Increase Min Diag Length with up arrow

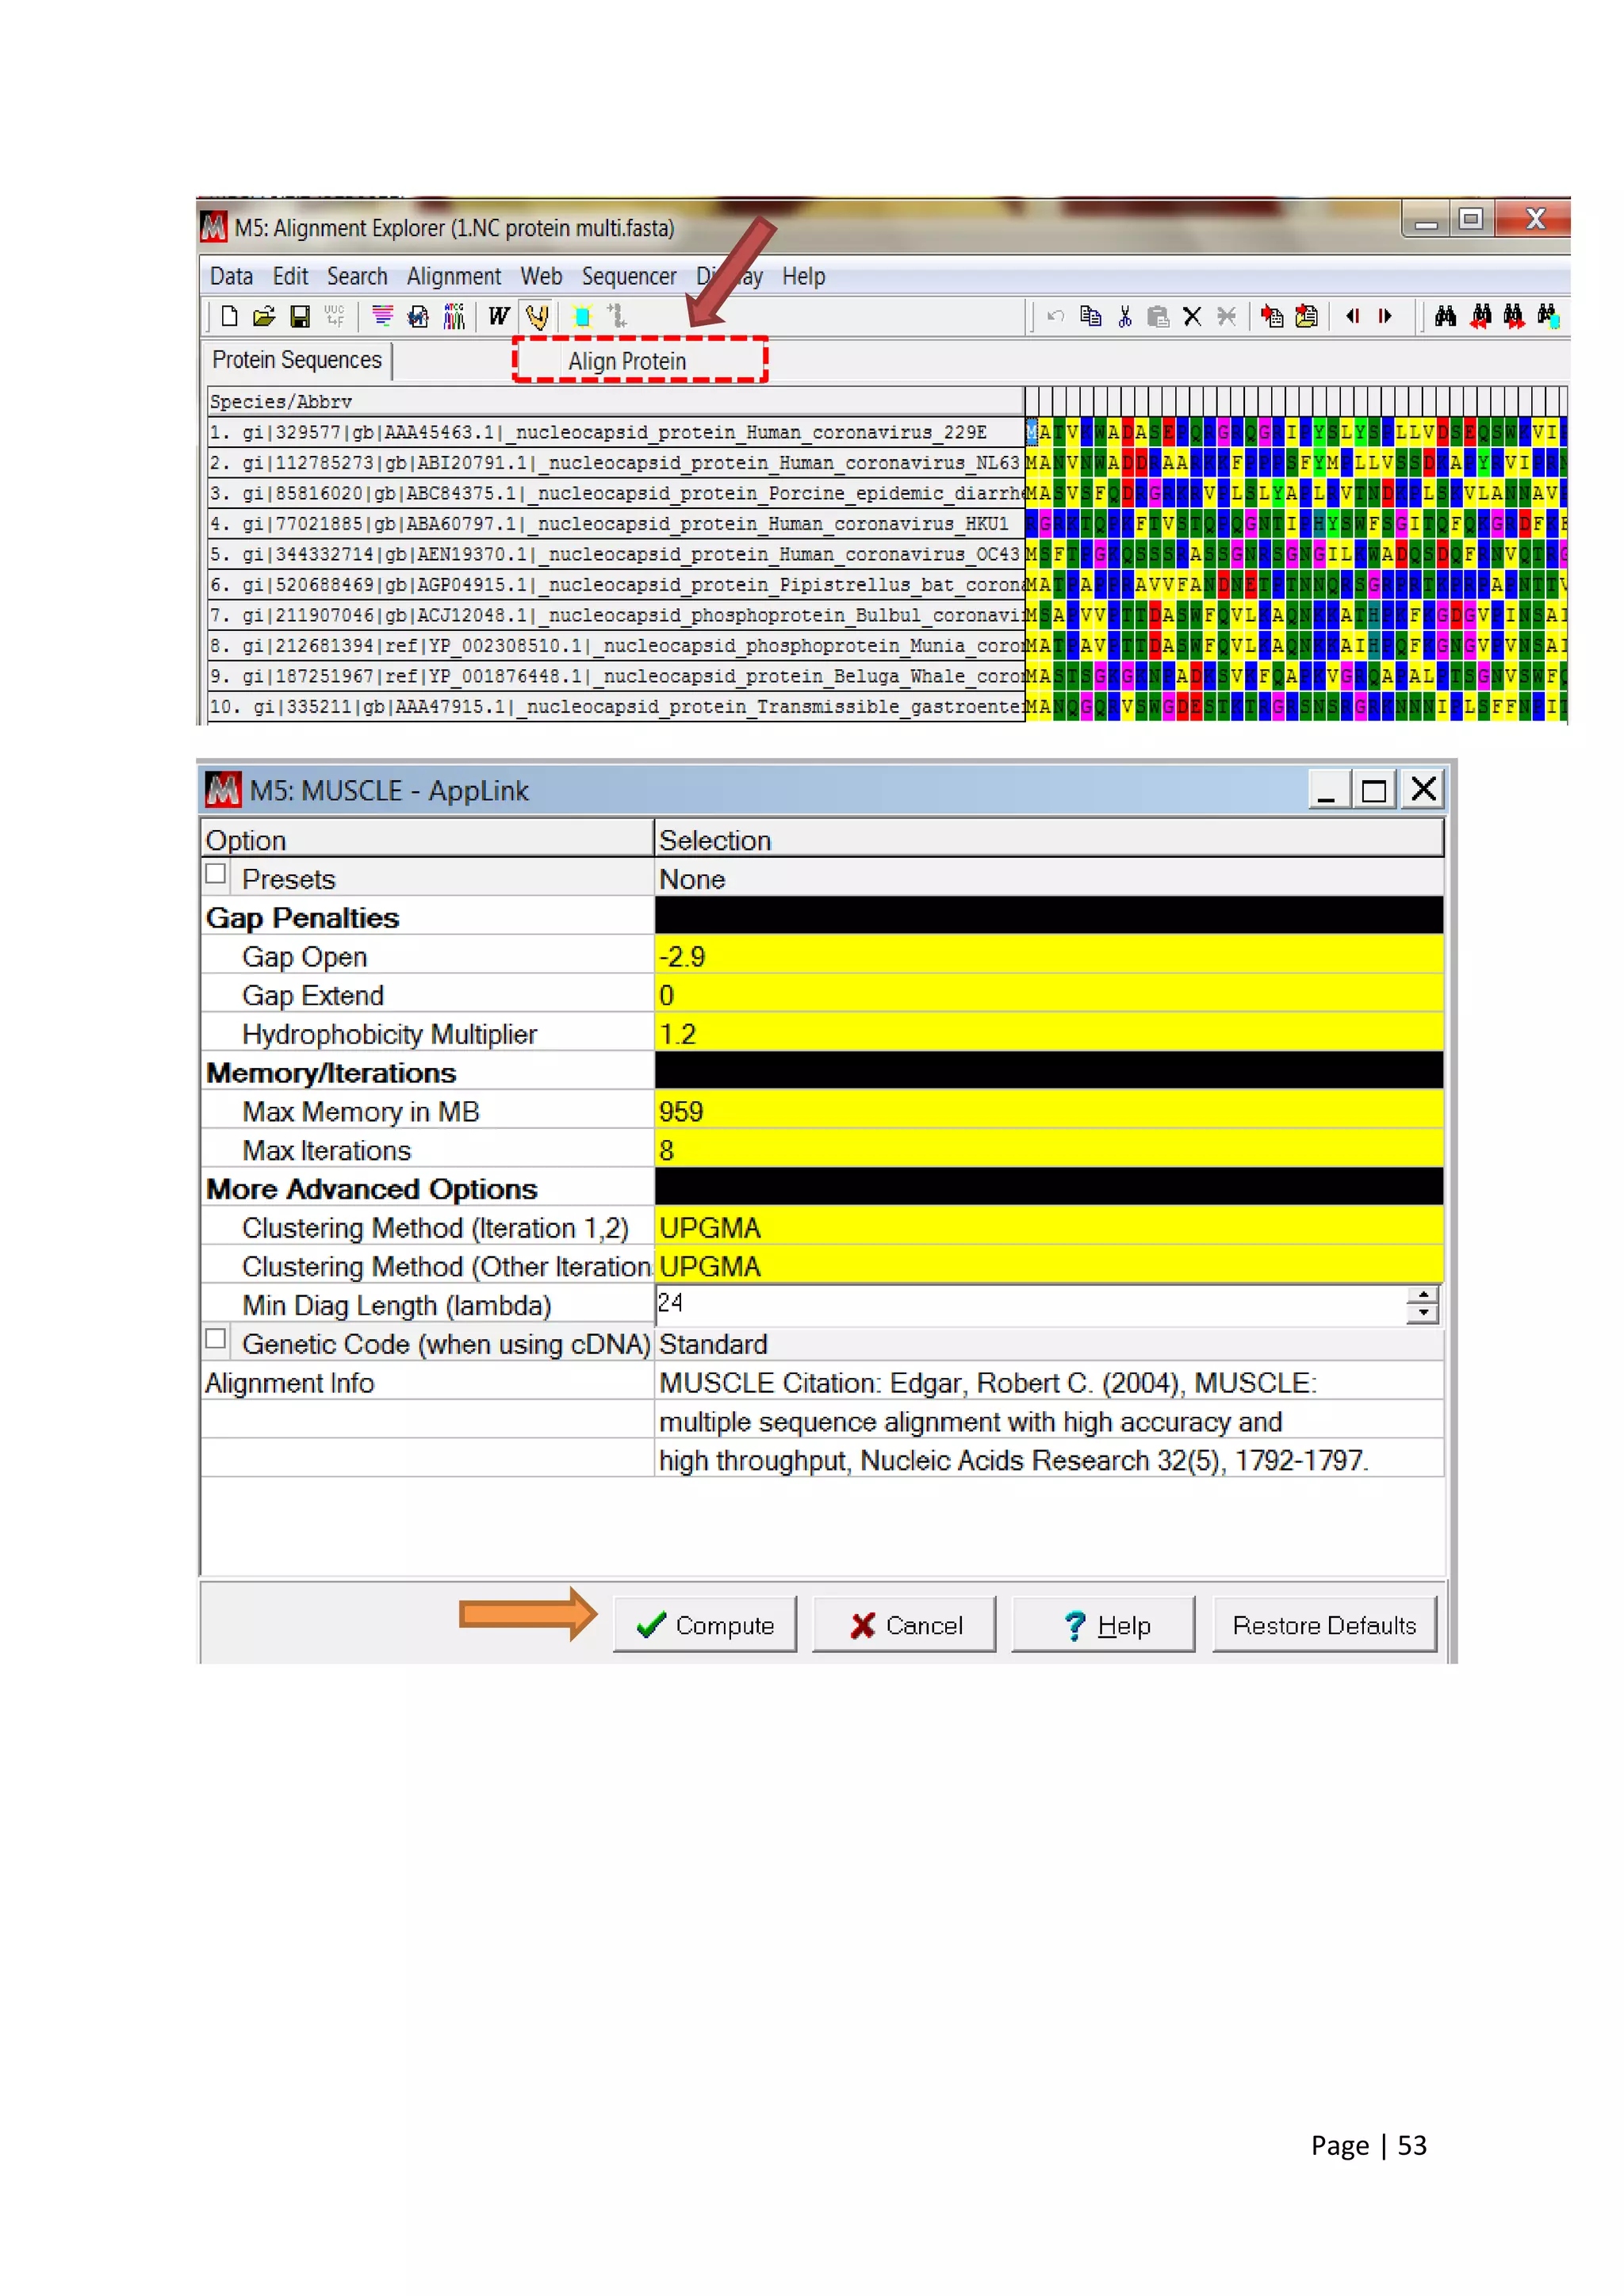1422,1296
